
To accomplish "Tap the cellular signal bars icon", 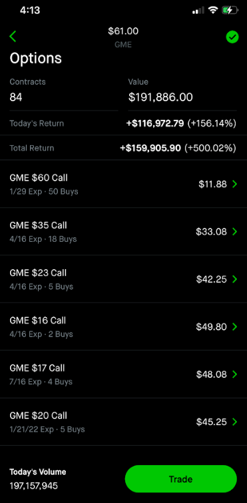I will coord(198,11).
